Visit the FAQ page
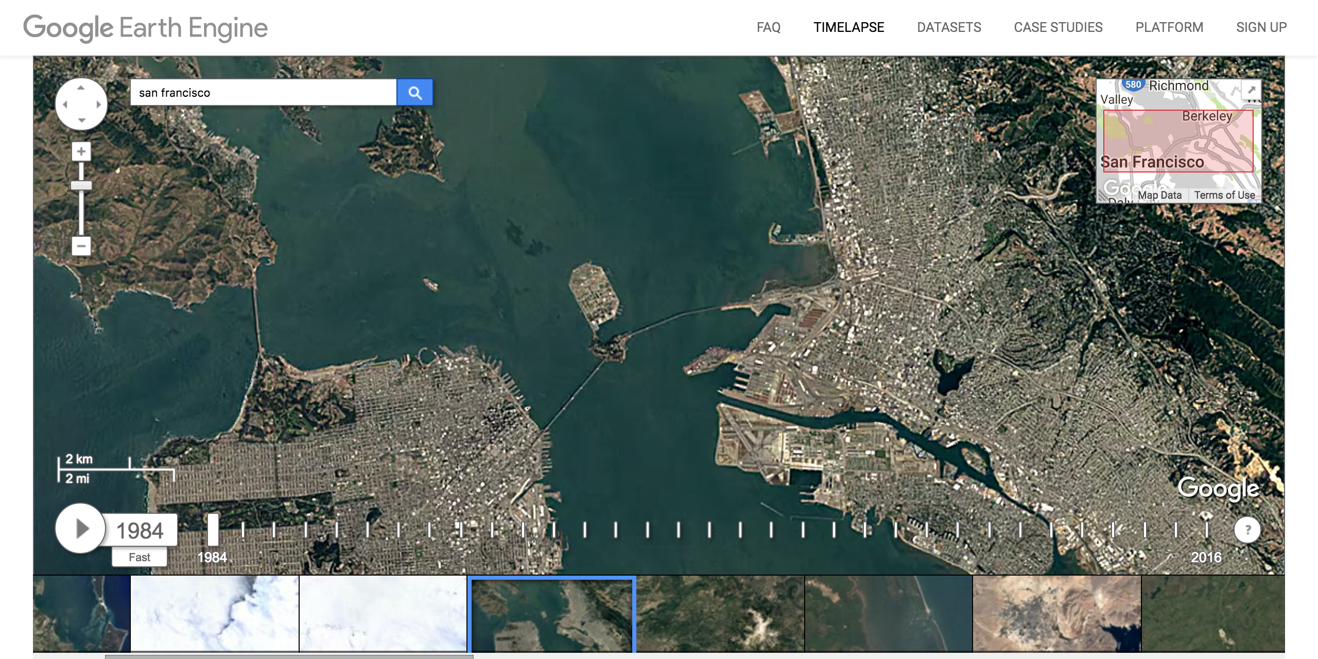This screenshot has height=659, width=1318. coord(768,27)
